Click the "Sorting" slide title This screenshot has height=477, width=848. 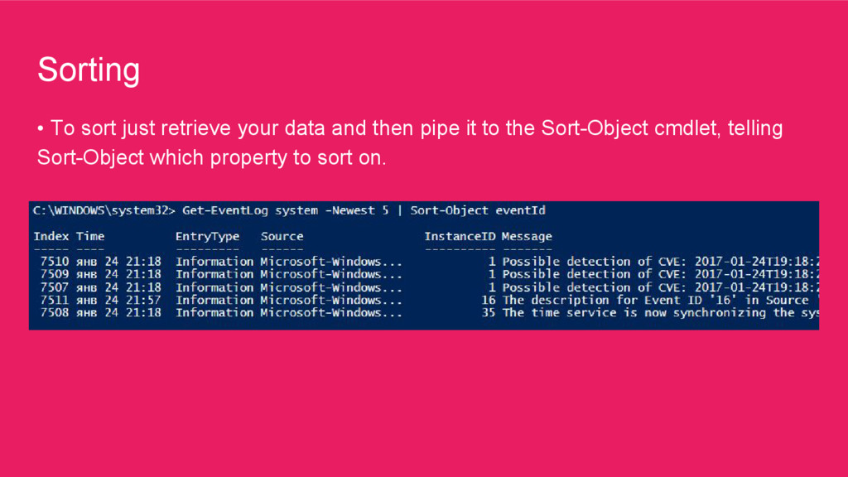click(89, 70)
